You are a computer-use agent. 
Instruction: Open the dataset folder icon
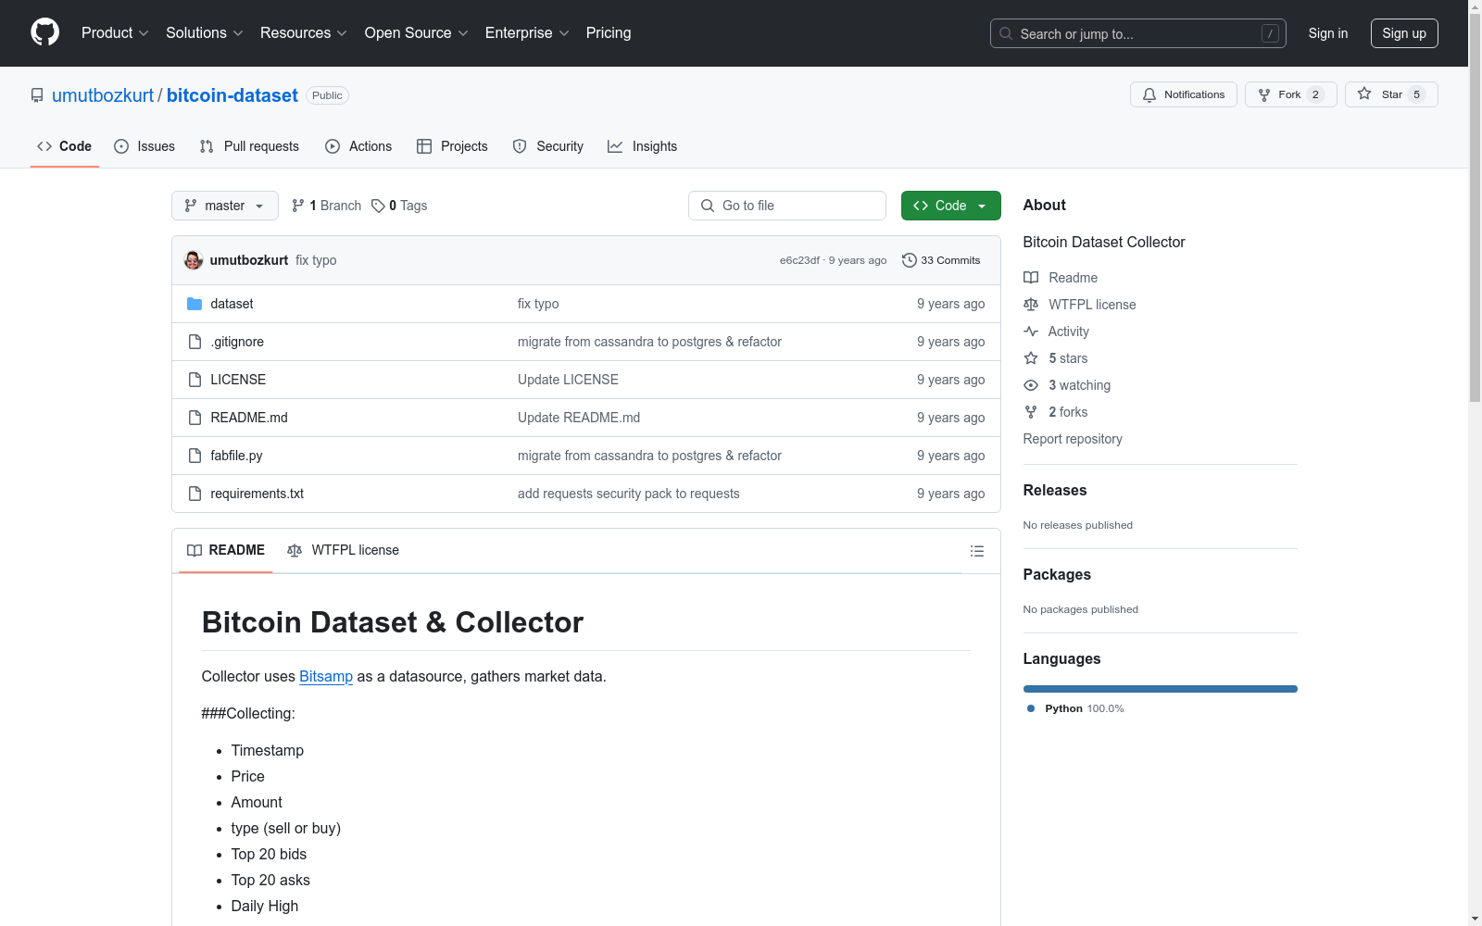tap(195, 304)
